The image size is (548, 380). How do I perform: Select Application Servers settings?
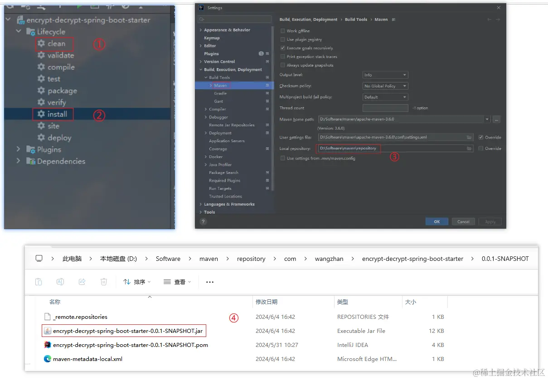point(227,141)
